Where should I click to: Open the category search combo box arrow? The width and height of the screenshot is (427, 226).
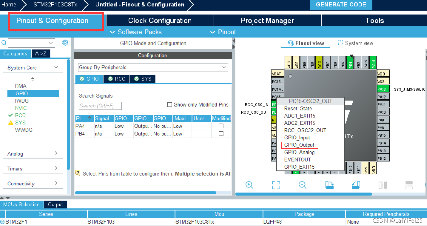tap(51, 43)
